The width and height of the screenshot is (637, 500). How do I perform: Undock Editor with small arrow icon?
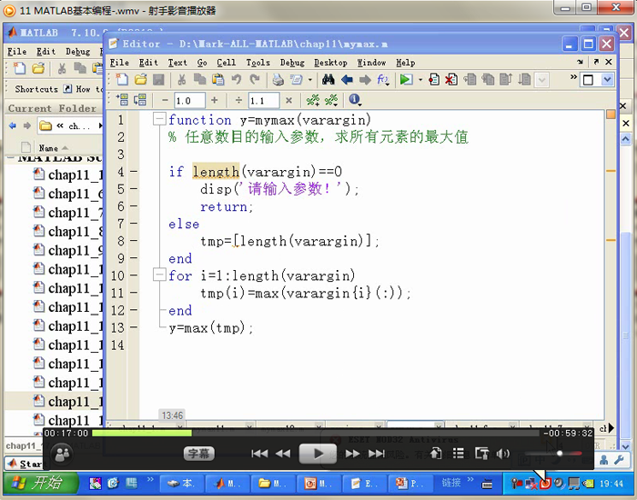(596, 62)
